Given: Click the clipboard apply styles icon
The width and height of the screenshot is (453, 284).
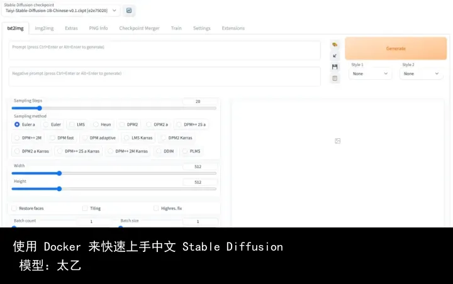Looking at the screenshot, I should pyautogui.click(x=335, y=78).
